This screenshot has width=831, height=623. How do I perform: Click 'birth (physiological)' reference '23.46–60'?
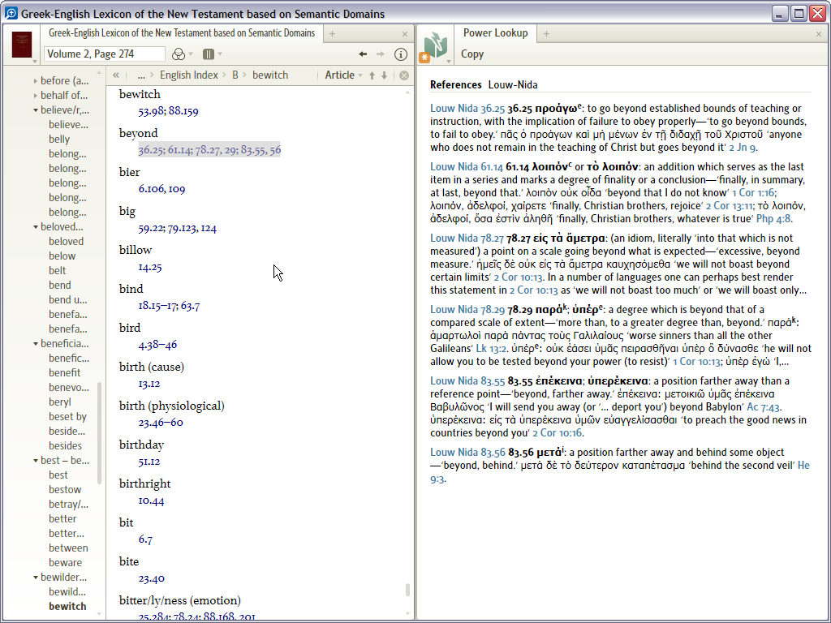pos(161,422)
